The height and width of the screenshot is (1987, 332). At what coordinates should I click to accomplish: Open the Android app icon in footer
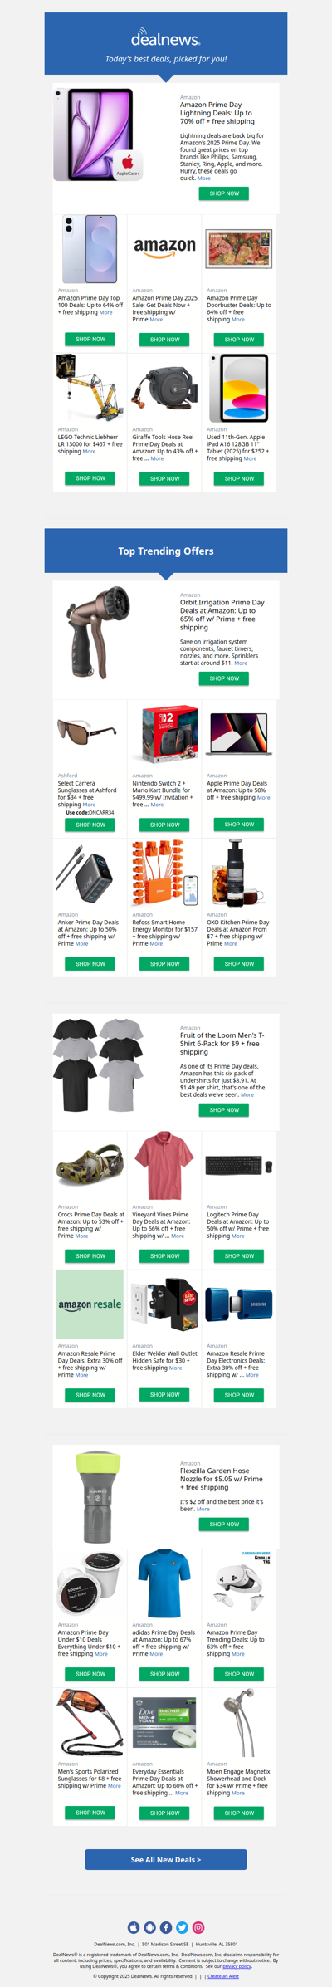(149, 1927)
